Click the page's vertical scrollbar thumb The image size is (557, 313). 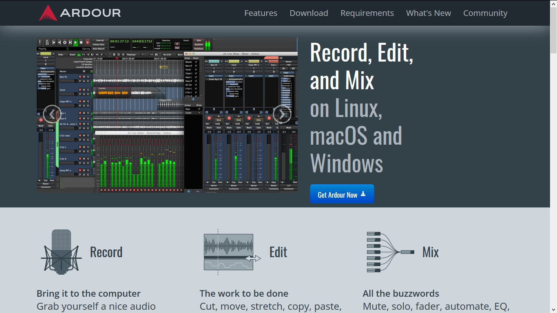(x=553, y=30)
